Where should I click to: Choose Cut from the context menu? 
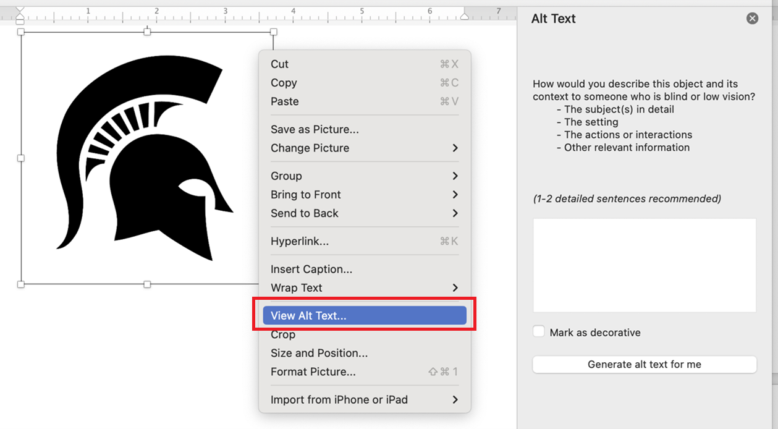tap(280, 64)
